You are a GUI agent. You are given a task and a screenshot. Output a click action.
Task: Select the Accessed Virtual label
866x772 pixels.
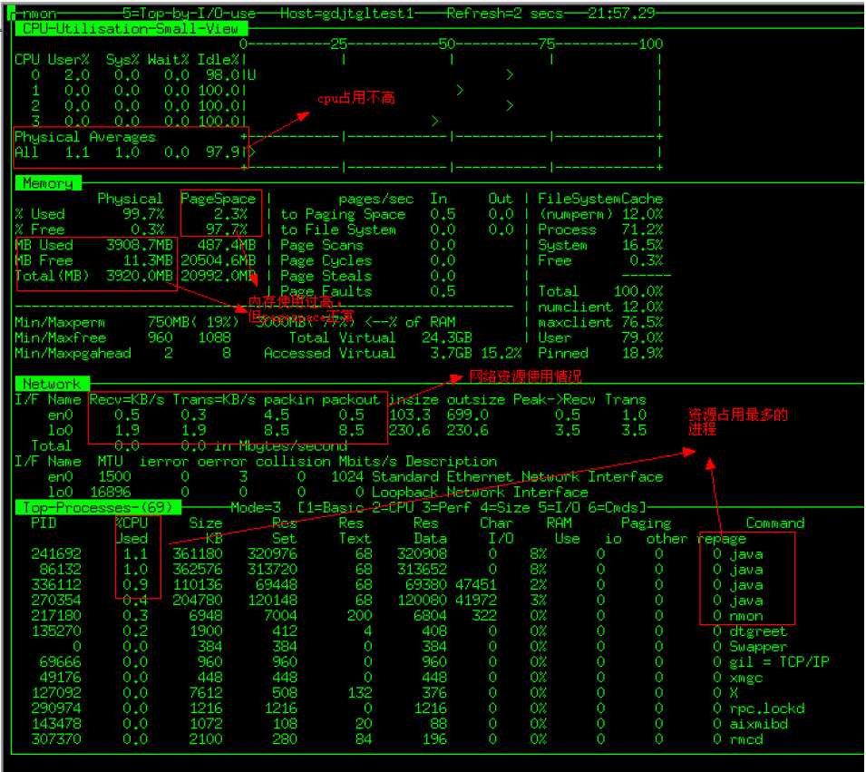click(x=330, y=353)
